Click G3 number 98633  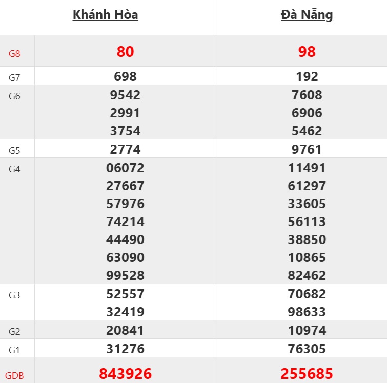[x=307, y=312]
